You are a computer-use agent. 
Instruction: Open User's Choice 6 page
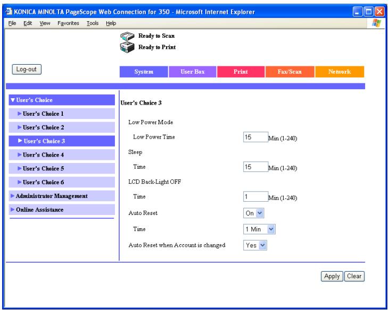62,183
